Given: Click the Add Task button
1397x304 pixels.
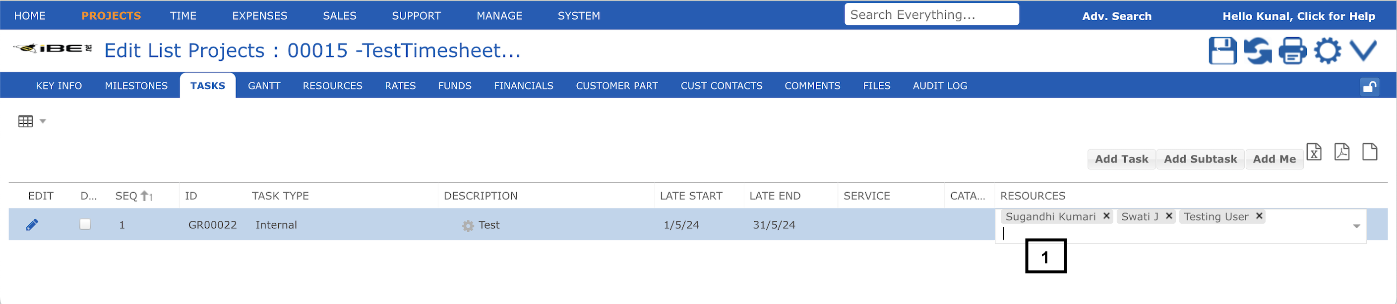Looking at the screenshot, I should pos(1121,159).
